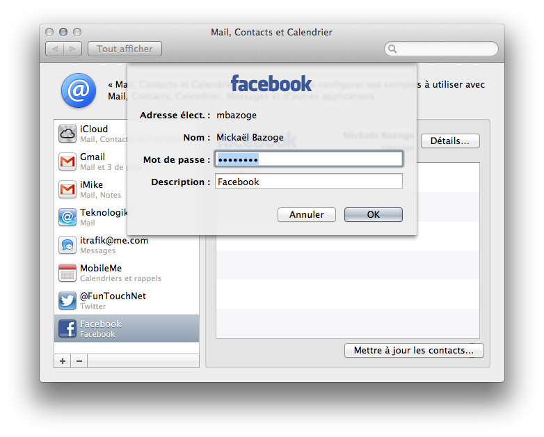Click Mettre à jour les contacts…

pos(414,350)
